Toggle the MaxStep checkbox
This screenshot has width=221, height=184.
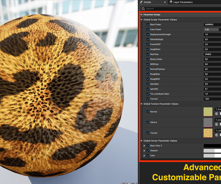click(x=148, y=54)
